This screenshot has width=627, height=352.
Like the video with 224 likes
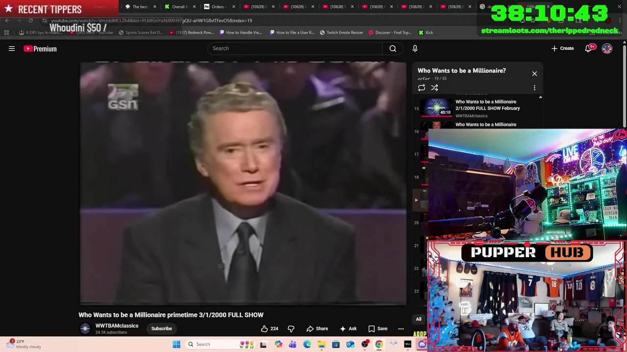tap(269, 329)
